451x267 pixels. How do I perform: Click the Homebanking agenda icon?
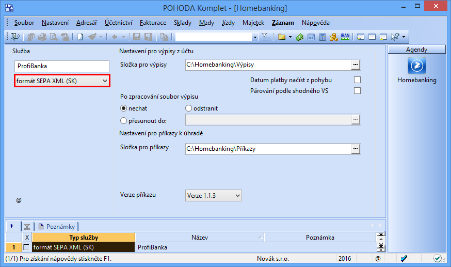pos(417,66)
